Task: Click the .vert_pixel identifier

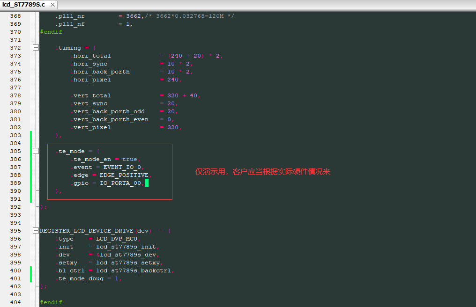Action: tap(91, 127)
